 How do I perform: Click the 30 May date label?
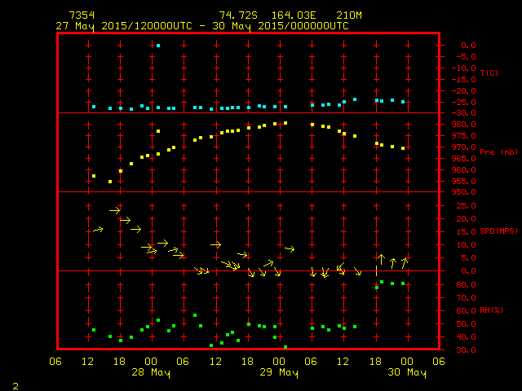coord(406,373)
